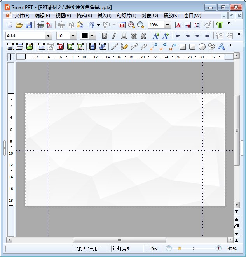
Task: Click the horizontal scrollbar thumb
Action: pos(120,240)
